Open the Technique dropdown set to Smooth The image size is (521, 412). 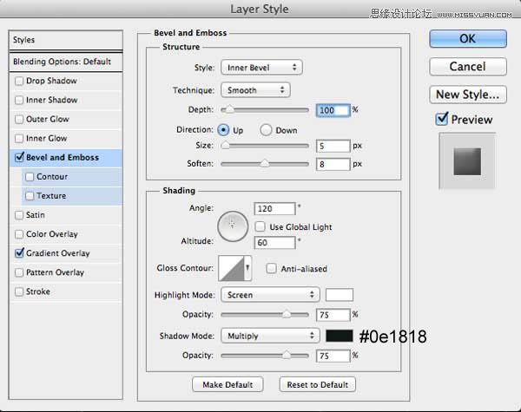coord(255,89)
